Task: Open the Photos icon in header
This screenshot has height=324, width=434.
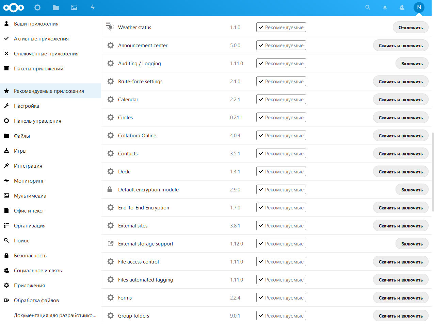Action: [74, 7]
